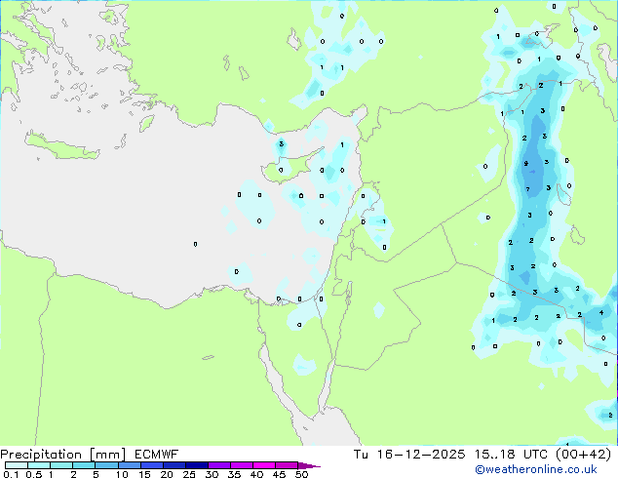The height and width of the screenshot is (478, 618).
Task: Click the "16-12-2025" date text
Action: click(x=421, y=455)
